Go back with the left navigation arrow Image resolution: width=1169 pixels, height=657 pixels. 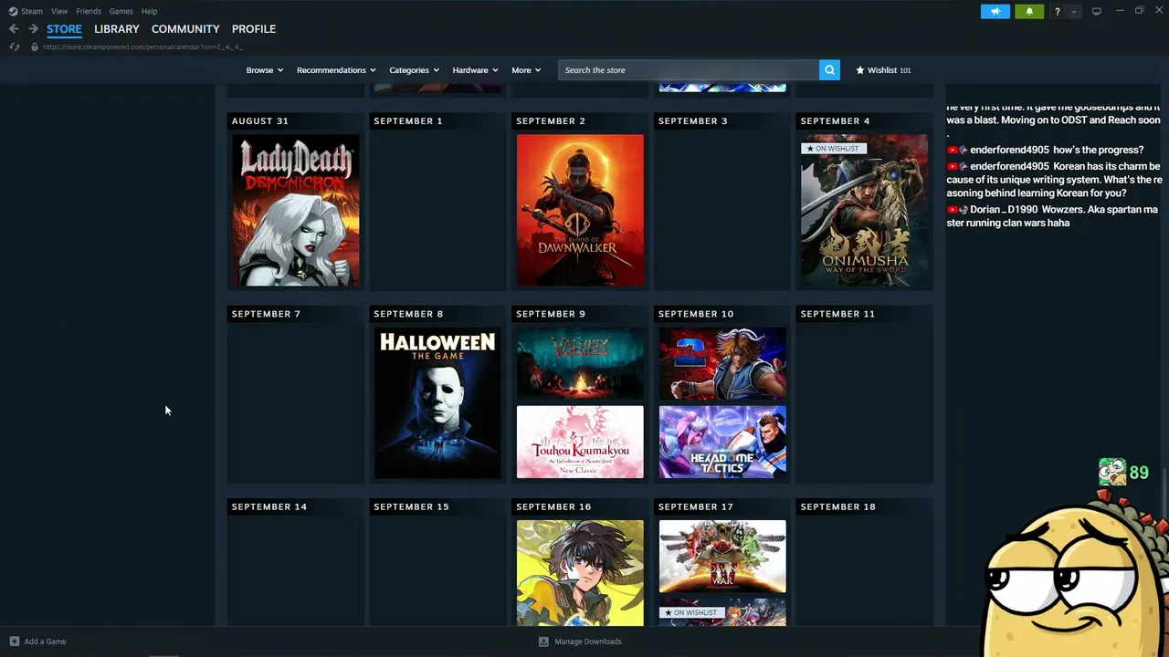click(14, 29)
